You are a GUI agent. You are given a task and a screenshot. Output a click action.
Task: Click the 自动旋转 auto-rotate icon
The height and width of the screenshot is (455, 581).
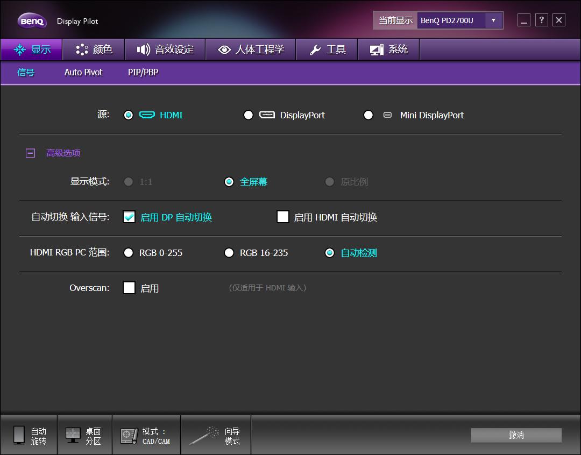pyautogui.click(x=19, y=435)
